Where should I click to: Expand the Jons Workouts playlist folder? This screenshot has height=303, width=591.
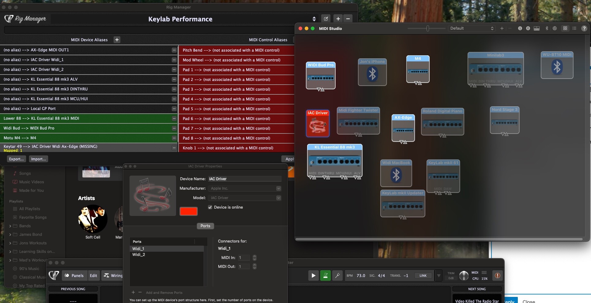click(10, 243)
